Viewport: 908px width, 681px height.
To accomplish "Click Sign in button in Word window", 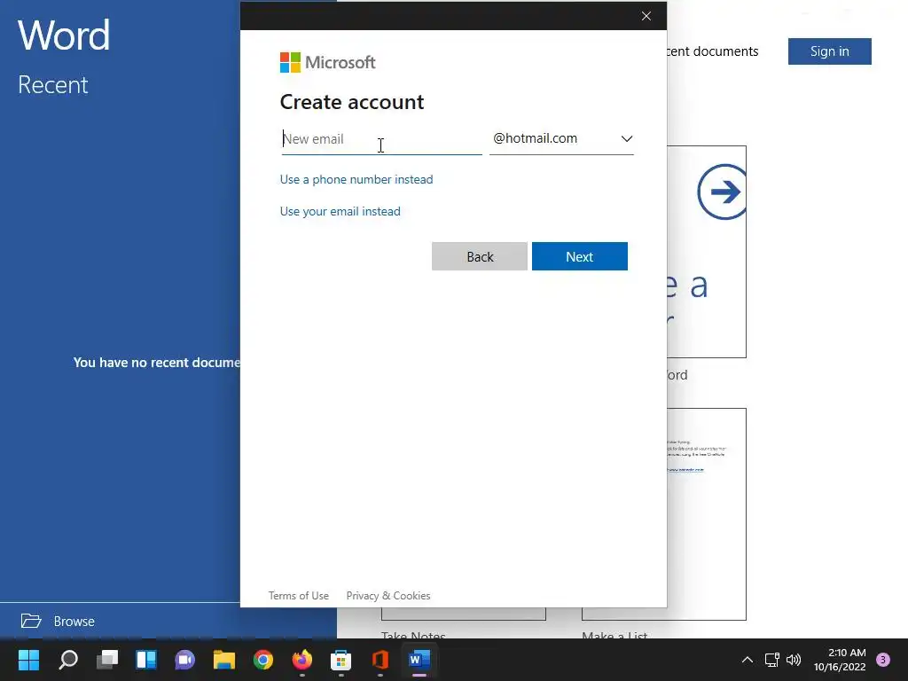I will (829, 51).
